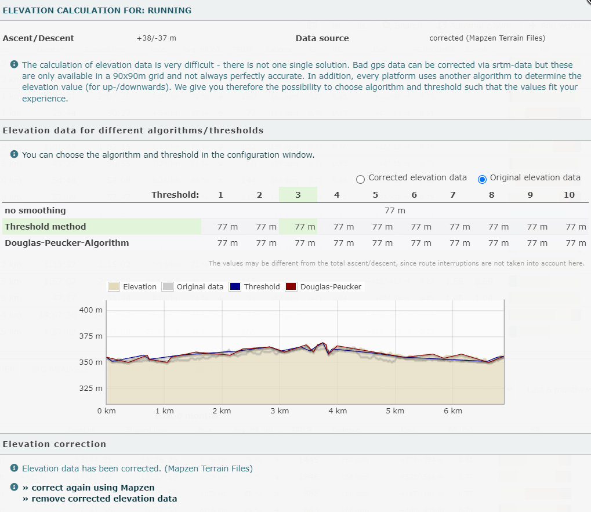Toggle Elevation series legend swatch
591x512 pixels.
(x=114, y=286)
